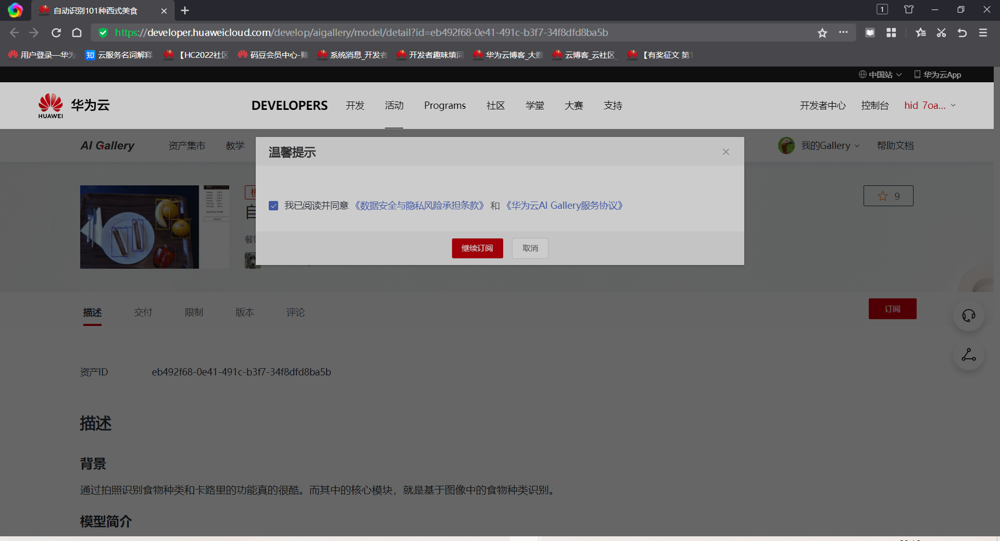
Task: Click the secure site shield icon
Action: (x=103, y=33)
